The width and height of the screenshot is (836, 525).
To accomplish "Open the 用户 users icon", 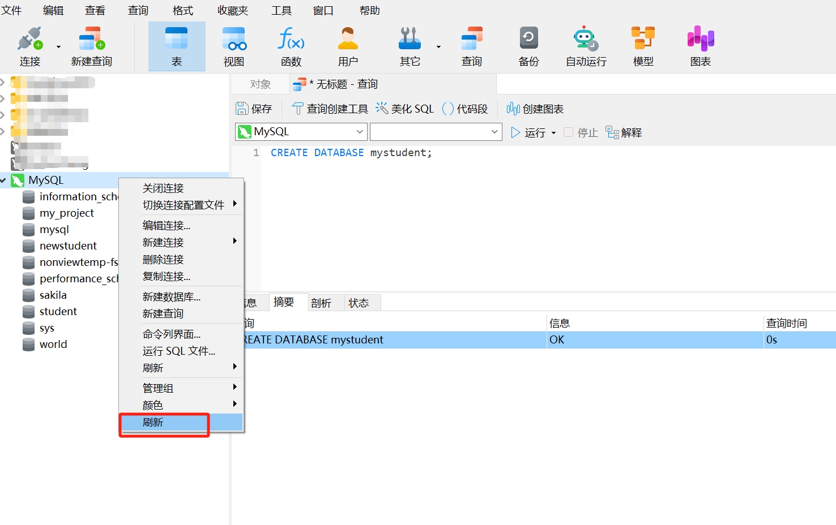I will click(x=348, y=46).
